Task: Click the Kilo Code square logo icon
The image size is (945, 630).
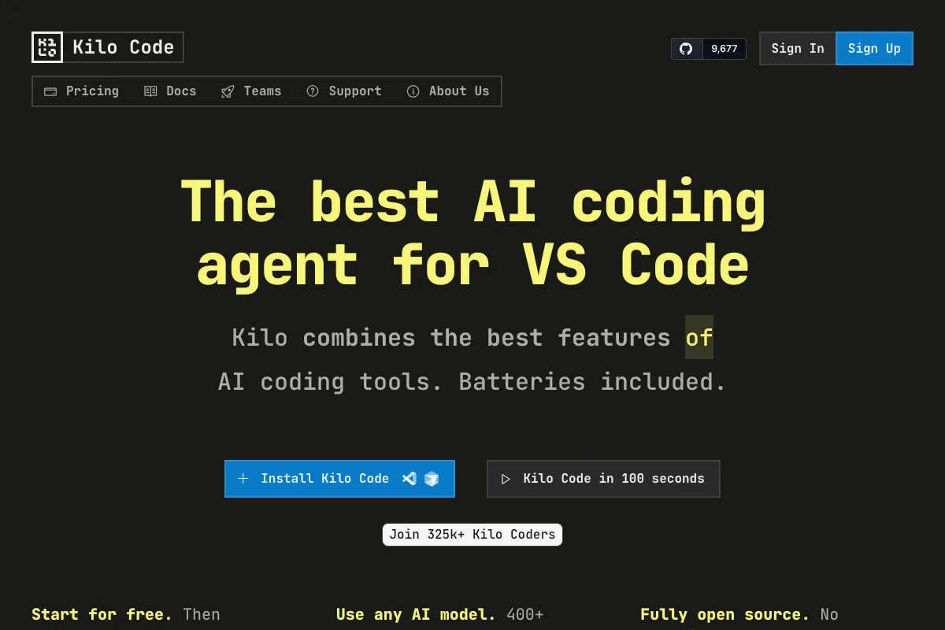Action: pyautogui.click(x=47, y=47)
